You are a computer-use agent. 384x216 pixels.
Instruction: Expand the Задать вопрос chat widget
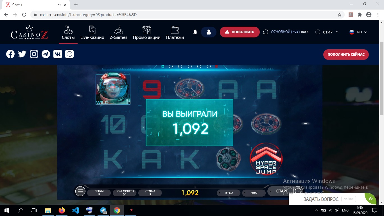(x=371, y=199)
